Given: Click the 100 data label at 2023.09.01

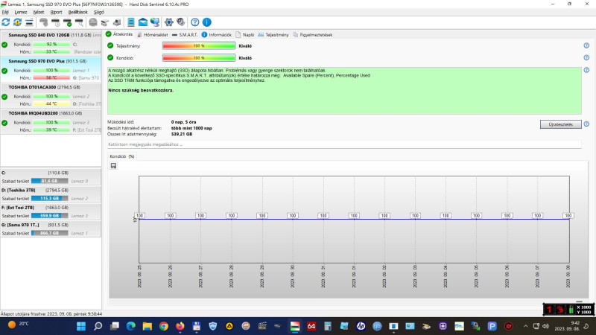Looking at the screenshot, I should tap(354, 215).
